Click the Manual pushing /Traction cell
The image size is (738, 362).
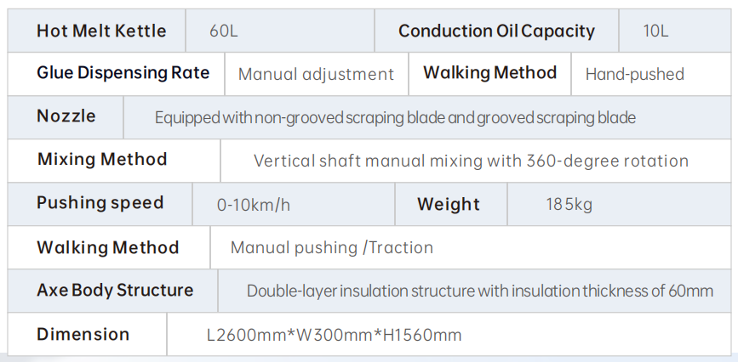(x=471, y=247)
